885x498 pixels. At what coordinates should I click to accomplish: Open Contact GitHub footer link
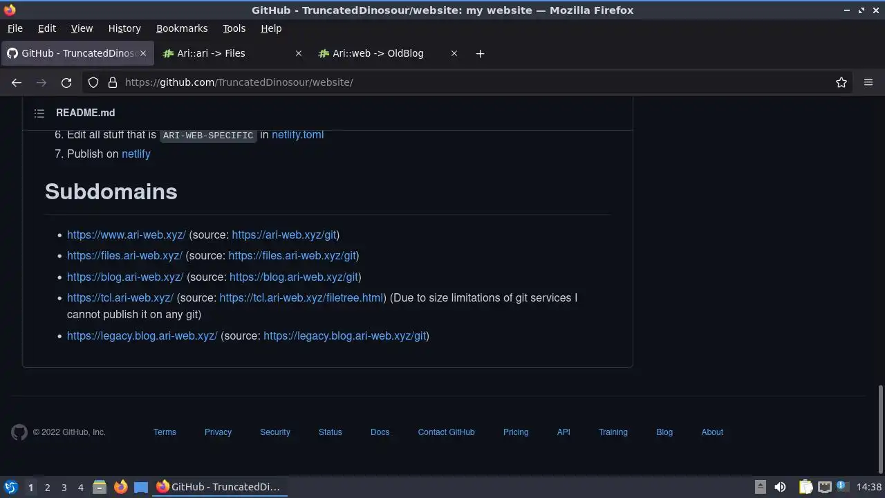click(447, 432)
